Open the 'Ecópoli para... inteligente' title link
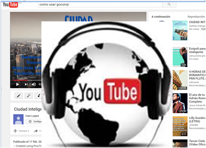The width and height of the screenshot is (206, 148). (197, 50)
